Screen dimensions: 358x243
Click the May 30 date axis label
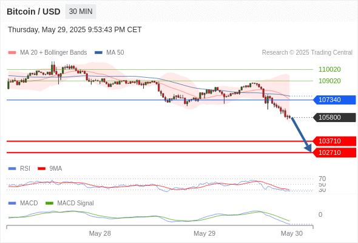[x=292, y=233]
